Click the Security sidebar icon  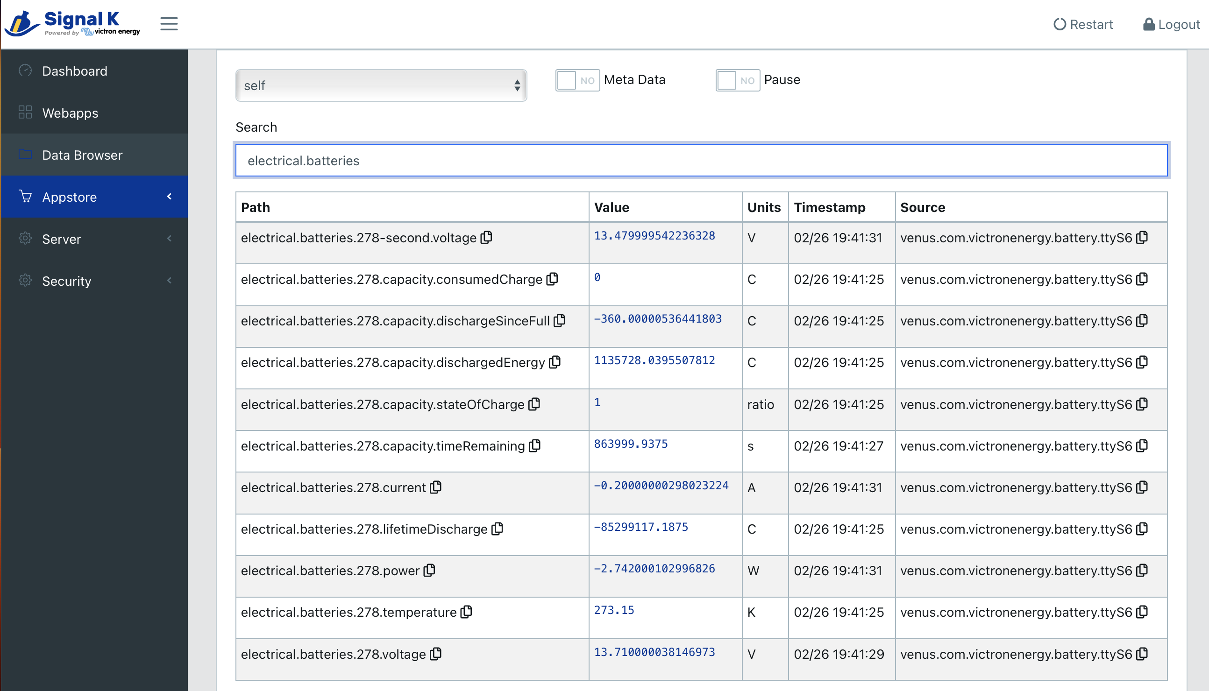pos(24,281)
